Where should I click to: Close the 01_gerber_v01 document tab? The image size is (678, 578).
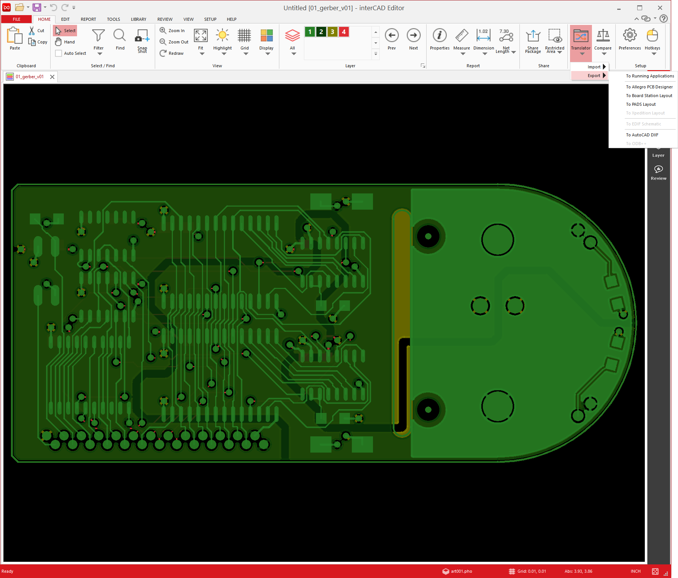tap(52, 77)
